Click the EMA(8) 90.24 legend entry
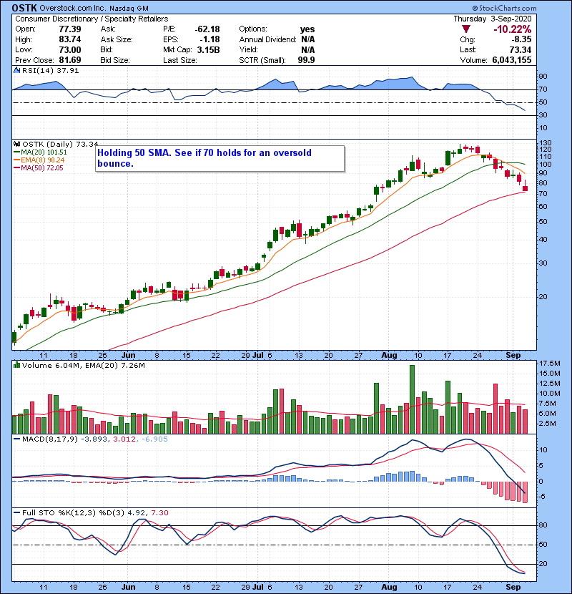This screenshot has height=594, width=572. tap(39, 160)
